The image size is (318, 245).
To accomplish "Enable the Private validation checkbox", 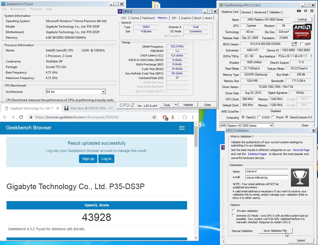I will pyautogui.click(x=233, y=211).
